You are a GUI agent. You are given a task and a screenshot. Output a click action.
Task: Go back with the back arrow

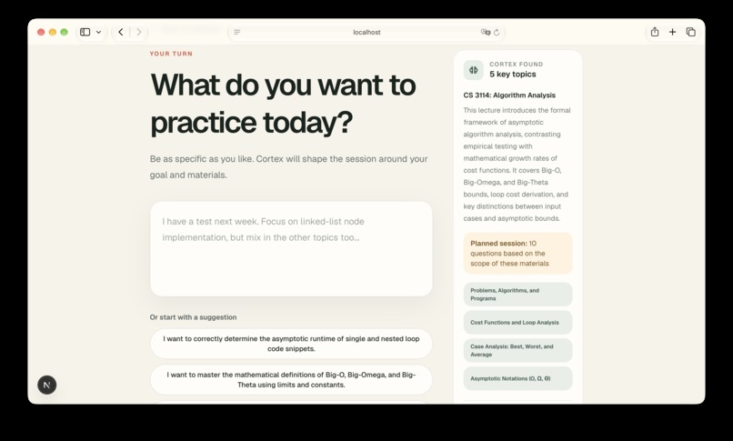pos(121,32)
